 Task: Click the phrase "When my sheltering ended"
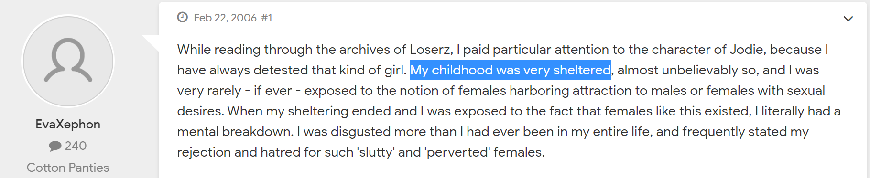[322, 111]
